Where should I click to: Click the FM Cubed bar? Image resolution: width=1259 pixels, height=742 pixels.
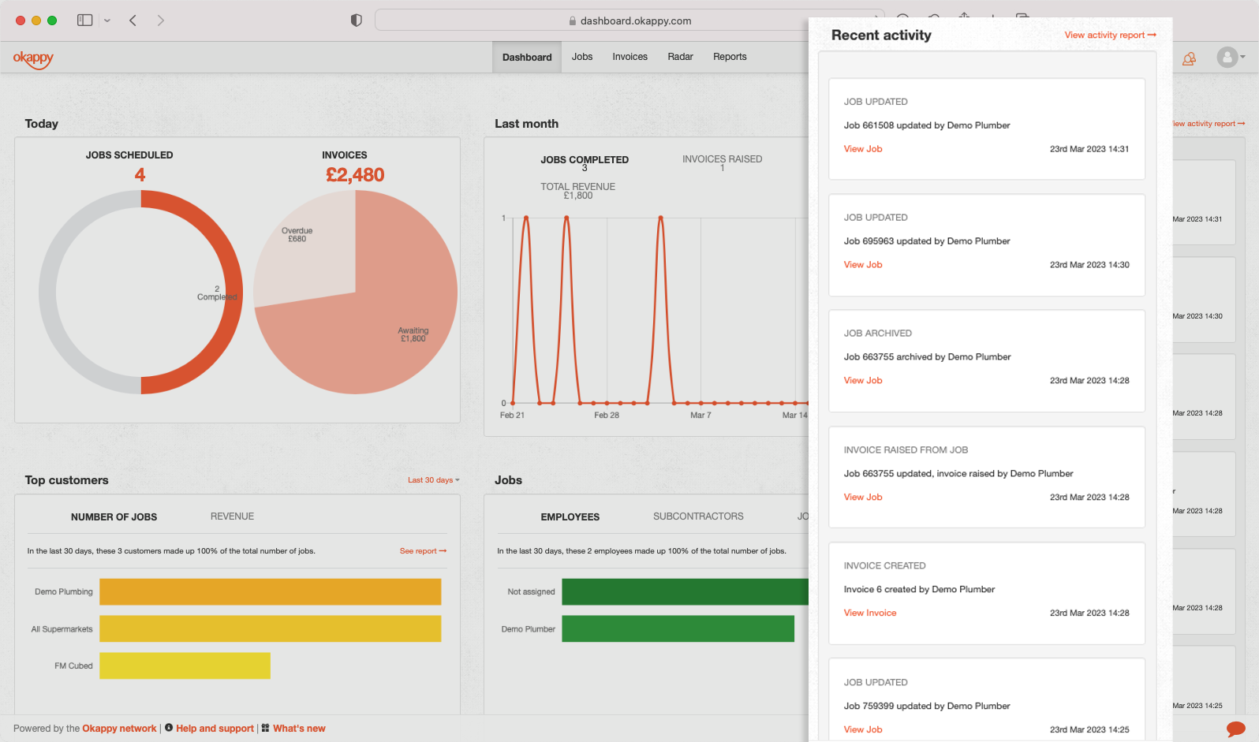(x=185, y=666)
